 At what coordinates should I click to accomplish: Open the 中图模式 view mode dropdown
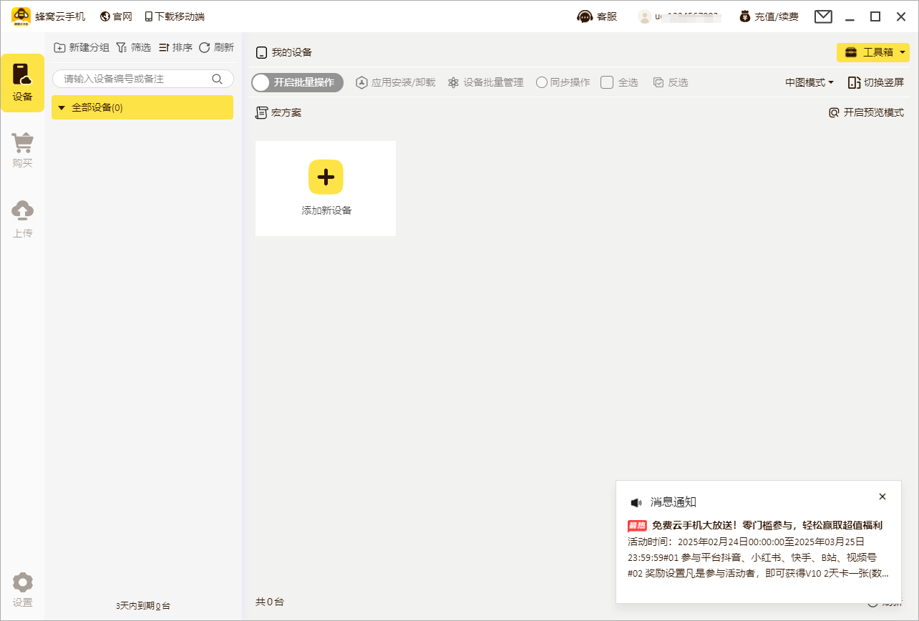[x=809, y=82]
